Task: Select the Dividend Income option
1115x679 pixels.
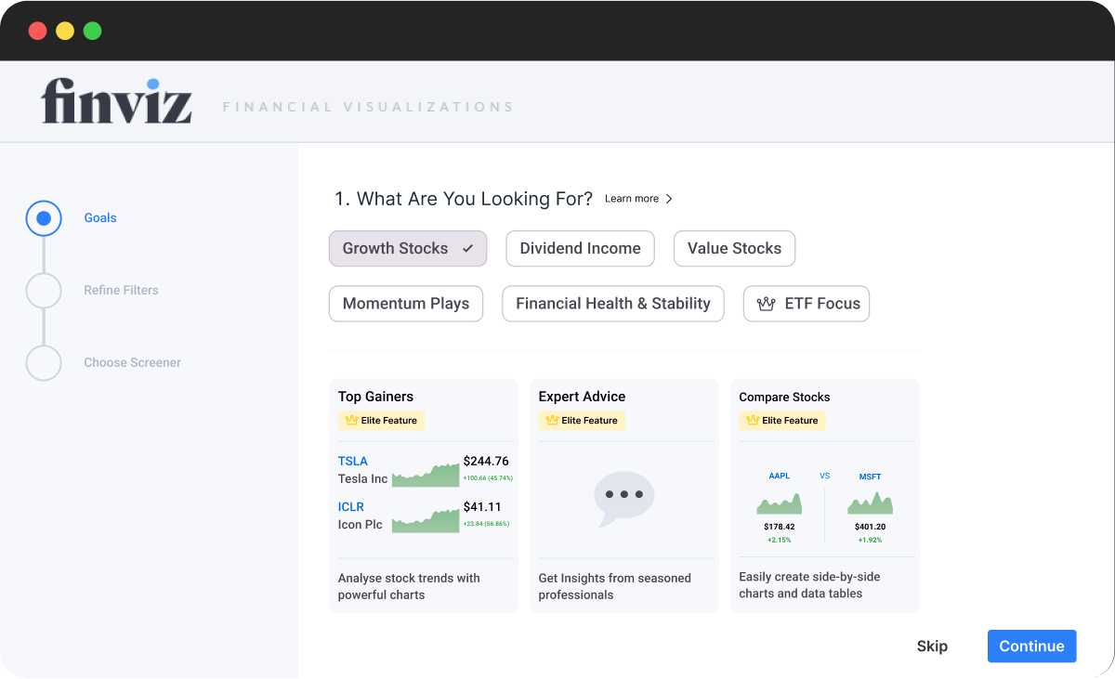Action: 580,249
